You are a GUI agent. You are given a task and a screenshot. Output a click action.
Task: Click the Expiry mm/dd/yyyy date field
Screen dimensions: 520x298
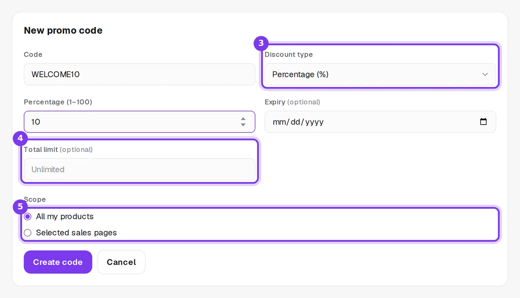pyautogui.click(x=380, y=122)
